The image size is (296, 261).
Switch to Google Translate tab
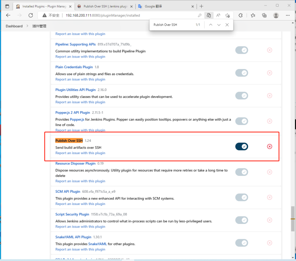[166, 6]
